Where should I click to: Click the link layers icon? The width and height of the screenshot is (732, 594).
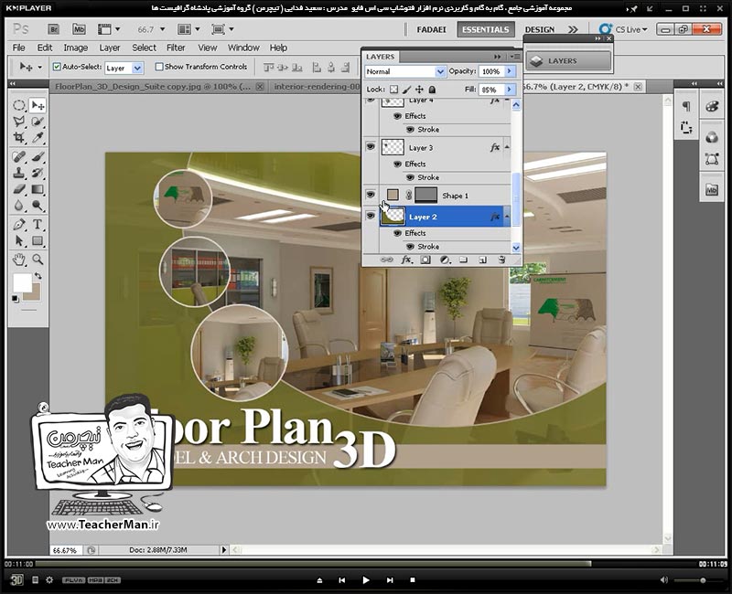386,260
